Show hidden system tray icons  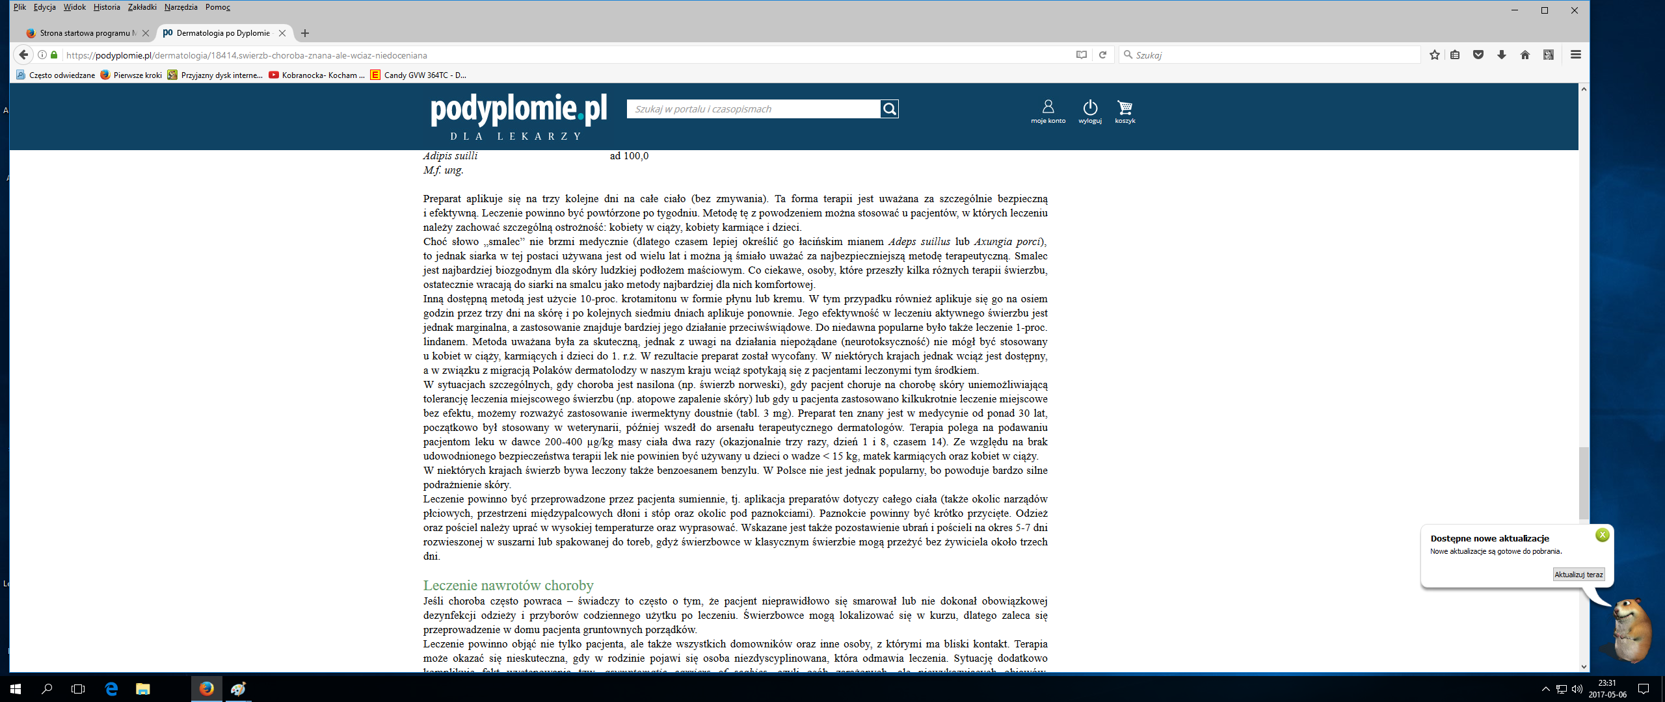pos(1546,689)
